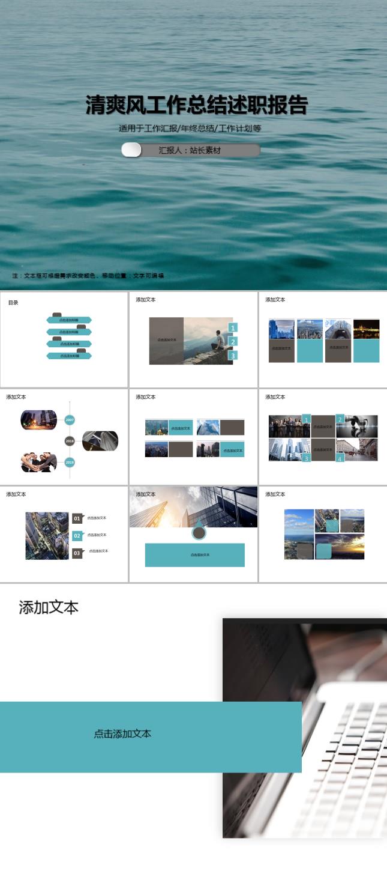Screen dimensions: 387x874
Task: Toggle the white knob on the reporter pill
Action: click(131, 150)
